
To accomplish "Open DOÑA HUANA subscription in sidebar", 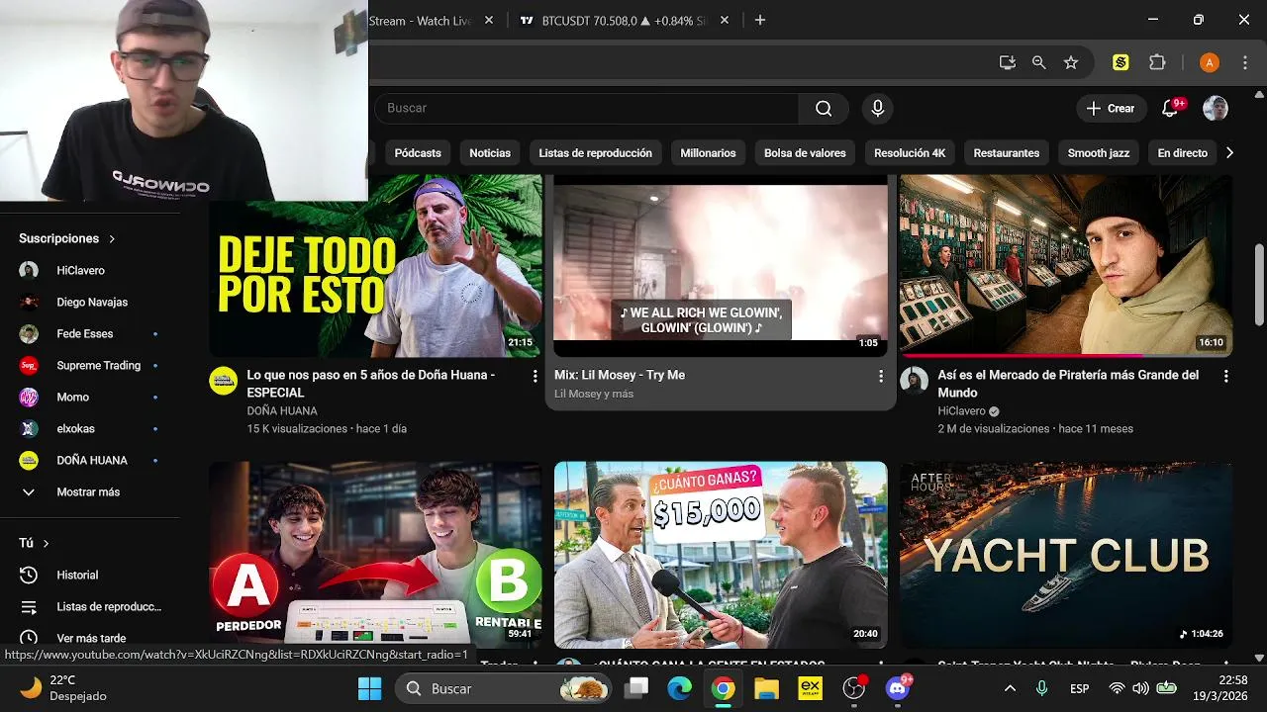I will pos(90,460).
